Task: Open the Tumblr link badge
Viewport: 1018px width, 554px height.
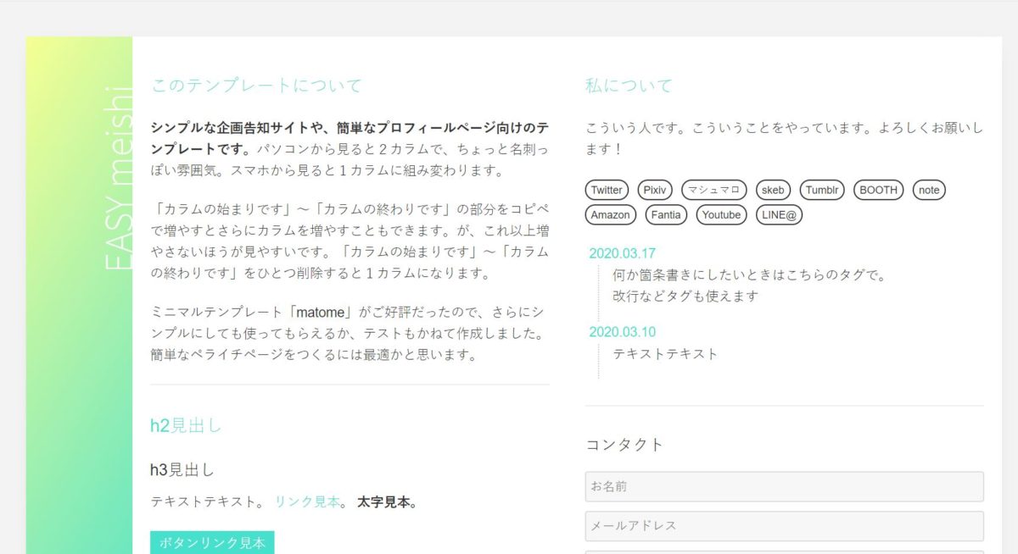Action: point(822,190)
